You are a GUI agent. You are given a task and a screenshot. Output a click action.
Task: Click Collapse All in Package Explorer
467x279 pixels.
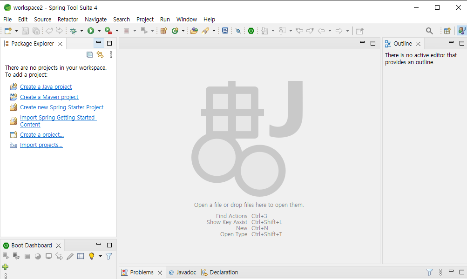pyautogui.click(x=90, y=55)
